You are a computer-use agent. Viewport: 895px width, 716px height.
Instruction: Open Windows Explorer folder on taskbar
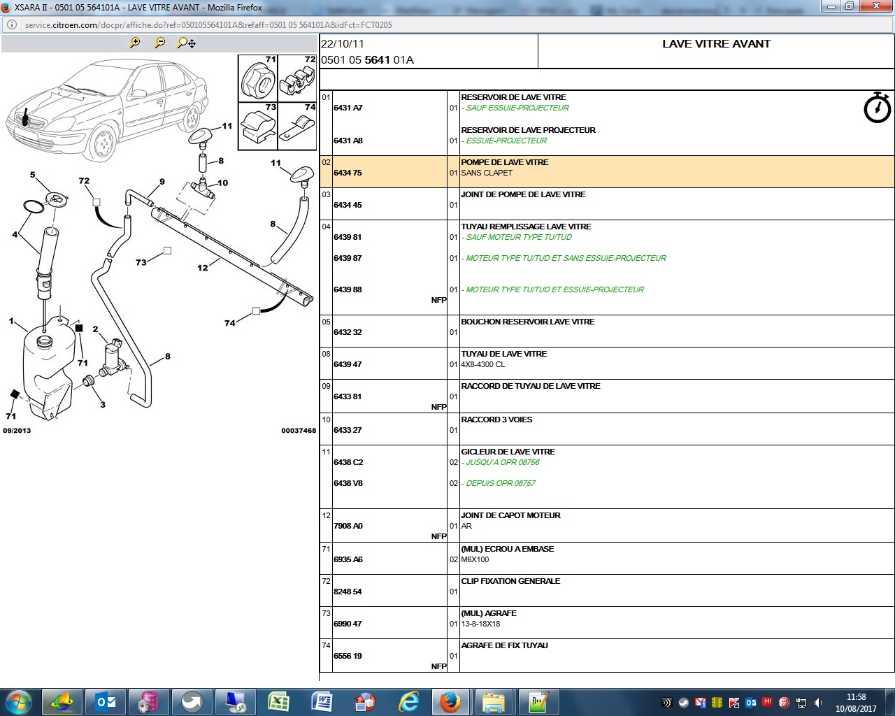pos(494,702)
